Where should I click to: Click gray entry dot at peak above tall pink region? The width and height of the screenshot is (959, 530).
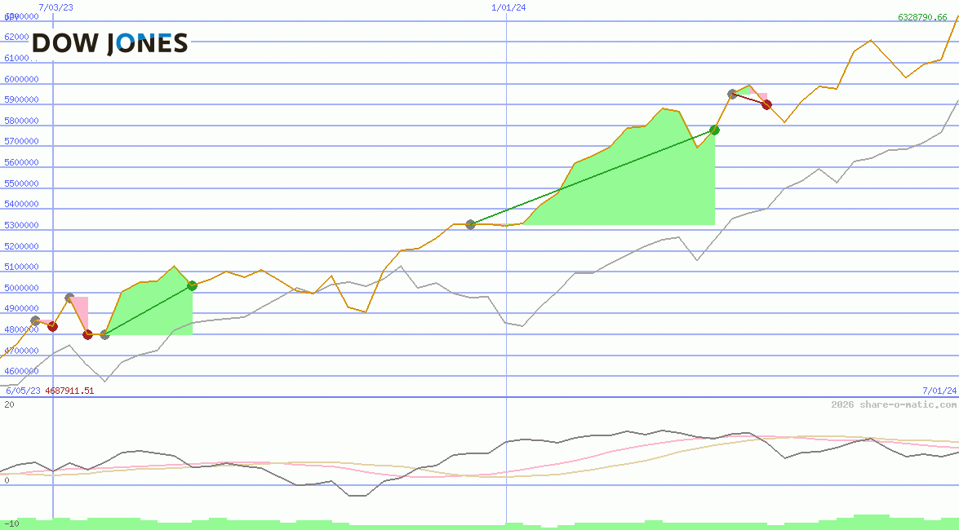(x=69, y=298)
